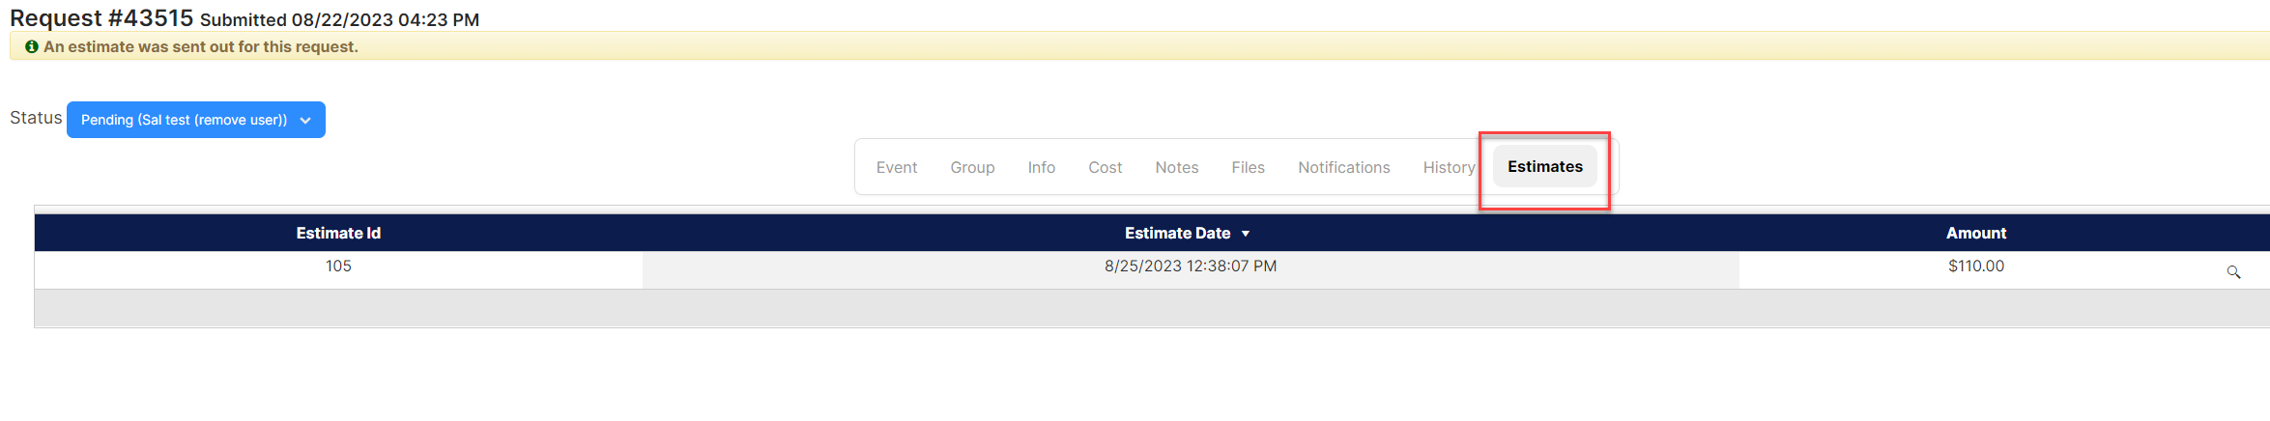Click the $110.00 amount cell
Image resolution: width=2270 pixels, height=421 pixels.
[x=1975, y=266]
